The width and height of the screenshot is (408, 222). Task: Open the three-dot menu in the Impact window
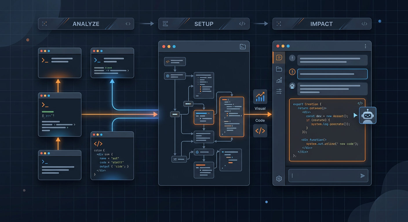365,46
